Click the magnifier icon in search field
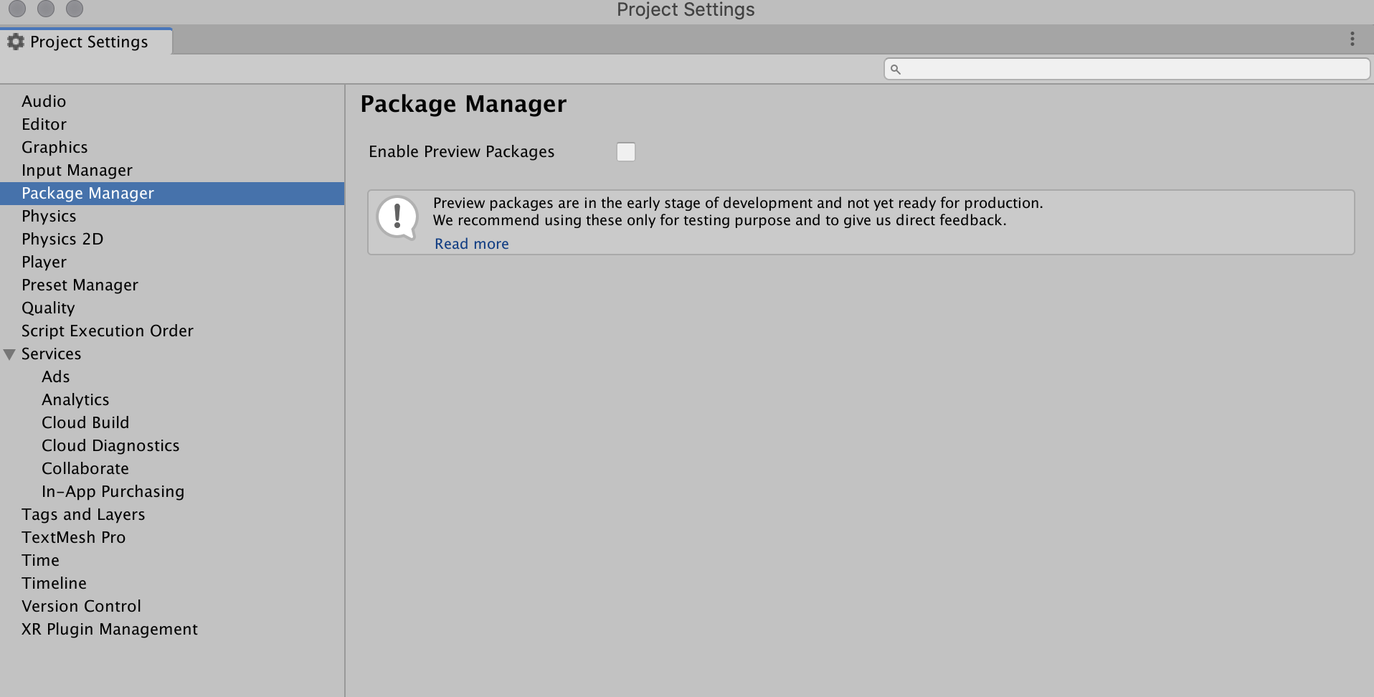1374x697 pixels. coord(895,70)
